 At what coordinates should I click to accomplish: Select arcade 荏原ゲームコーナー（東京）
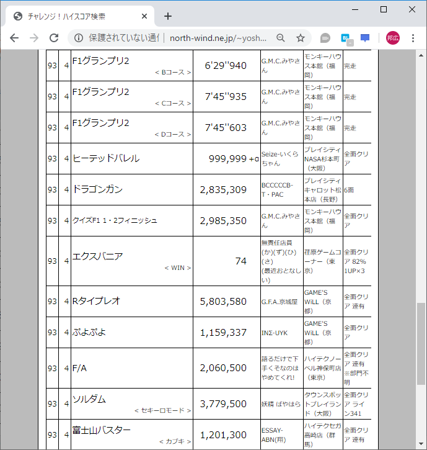coord(323,261)
